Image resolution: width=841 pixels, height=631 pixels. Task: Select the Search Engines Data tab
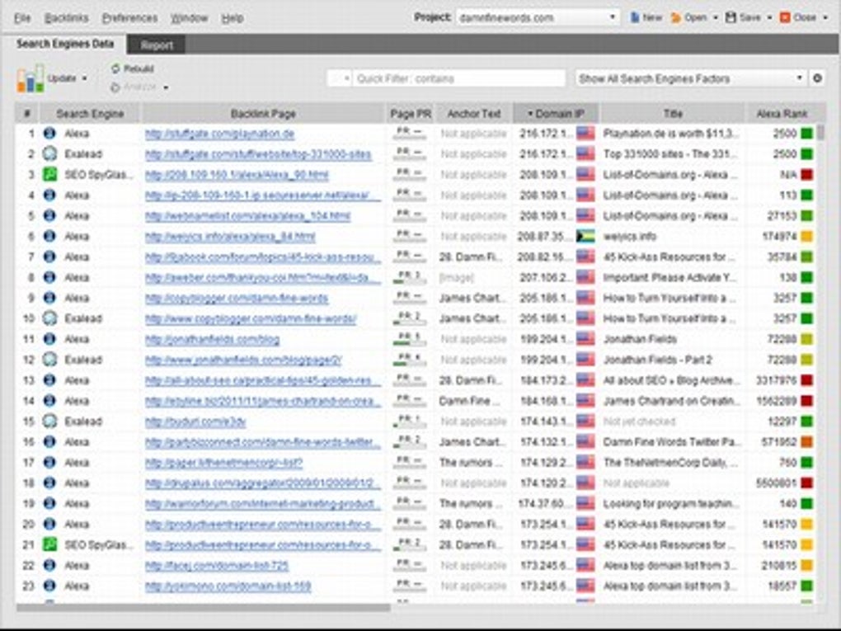pos(65,44)
